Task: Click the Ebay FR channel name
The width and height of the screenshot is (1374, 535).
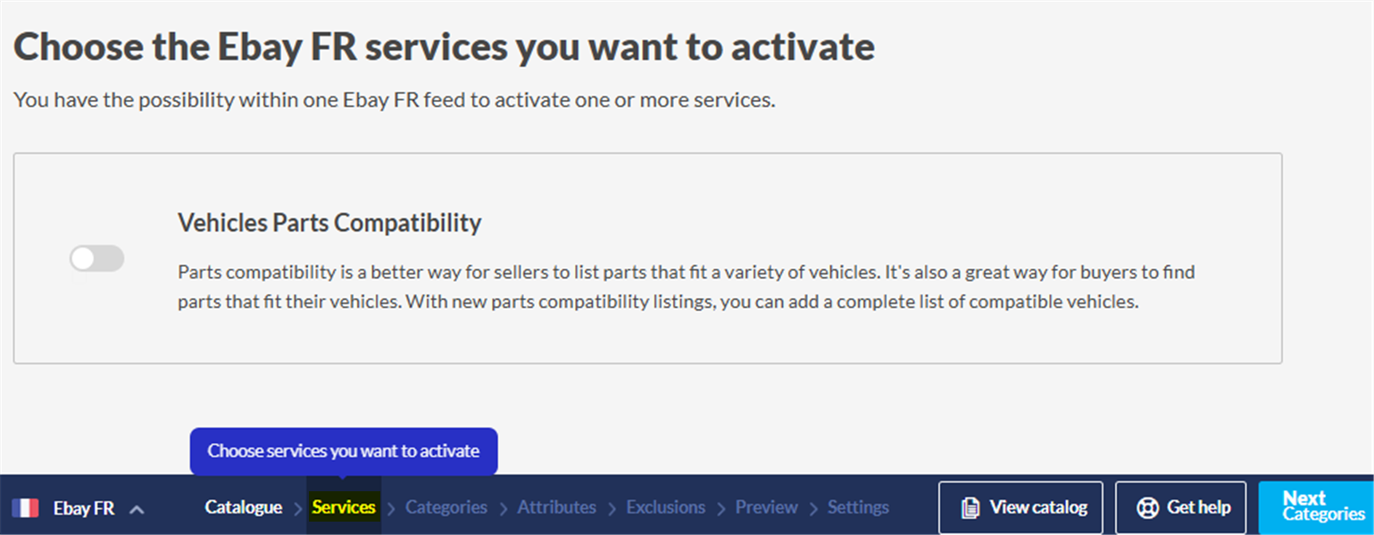Action: click(x=84, y=508)
